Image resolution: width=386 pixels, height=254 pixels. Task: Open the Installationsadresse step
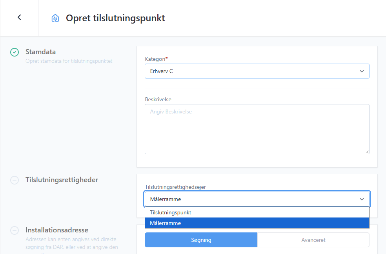click(x=57, y=230)
